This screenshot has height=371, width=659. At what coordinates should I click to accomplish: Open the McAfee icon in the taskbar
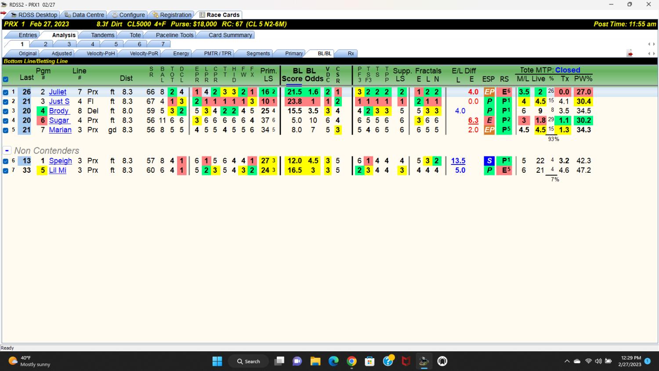[x=406, y=361]
